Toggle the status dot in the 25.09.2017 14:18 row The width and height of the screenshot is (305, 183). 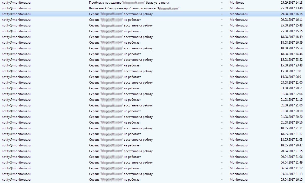click(222, 3)
